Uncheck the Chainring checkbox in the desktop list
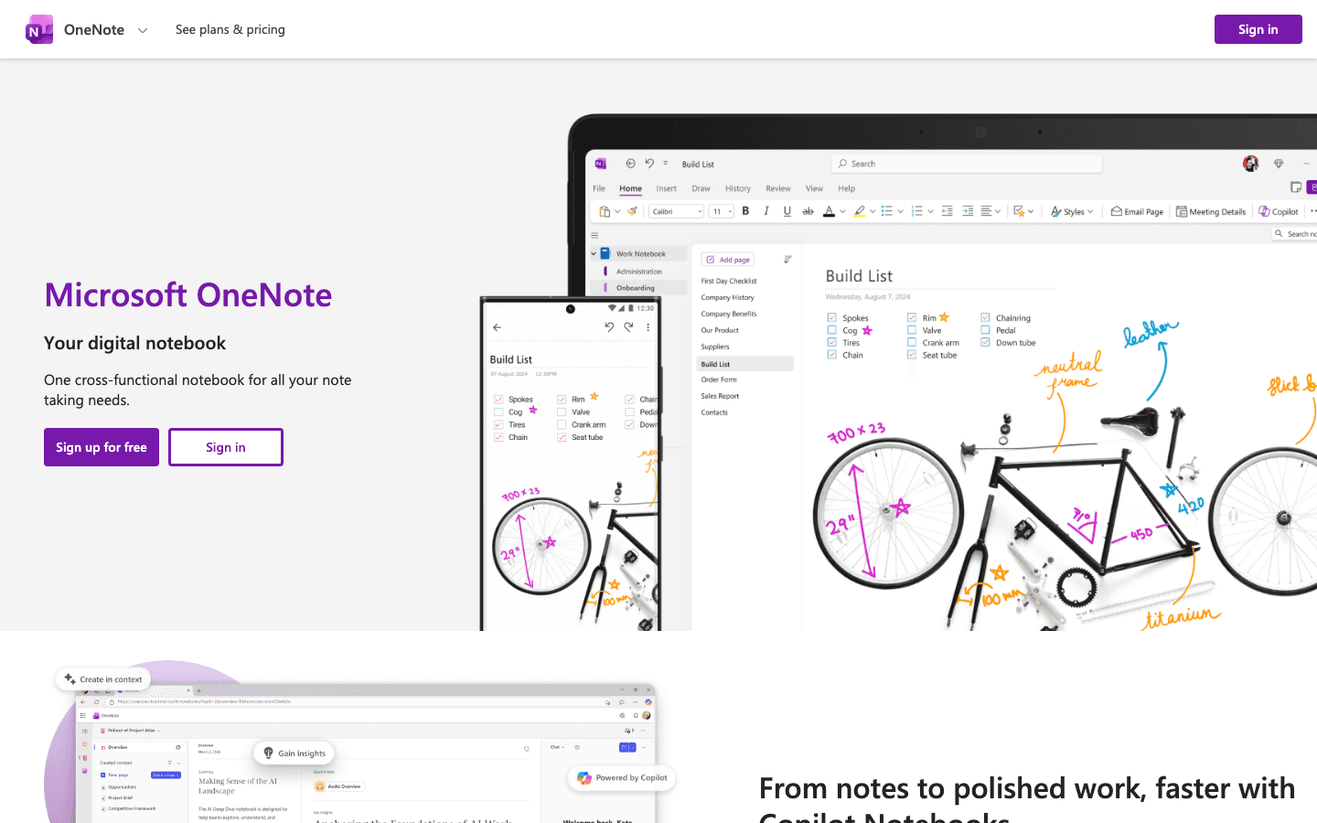The image size is (1317, 823). (985, 317)
